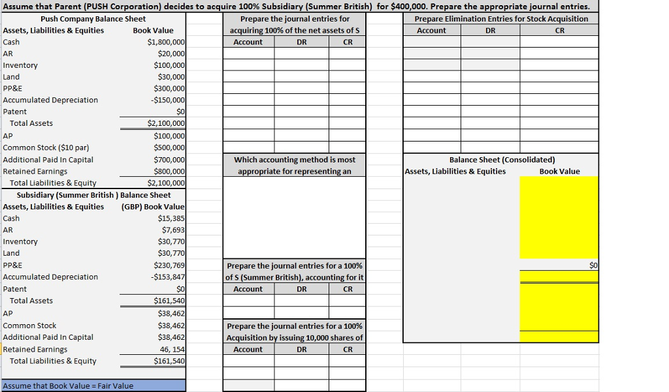The width and height of the screenshot is (669, 392).
Task: Select the Subsidiary (Summer British) Balance Sheet header
Action: (93, 195)
